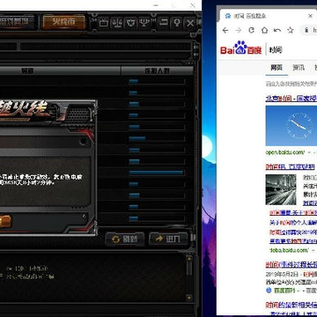Click the up arrow of the game chat scrollbar

click(x=189, y=259)
